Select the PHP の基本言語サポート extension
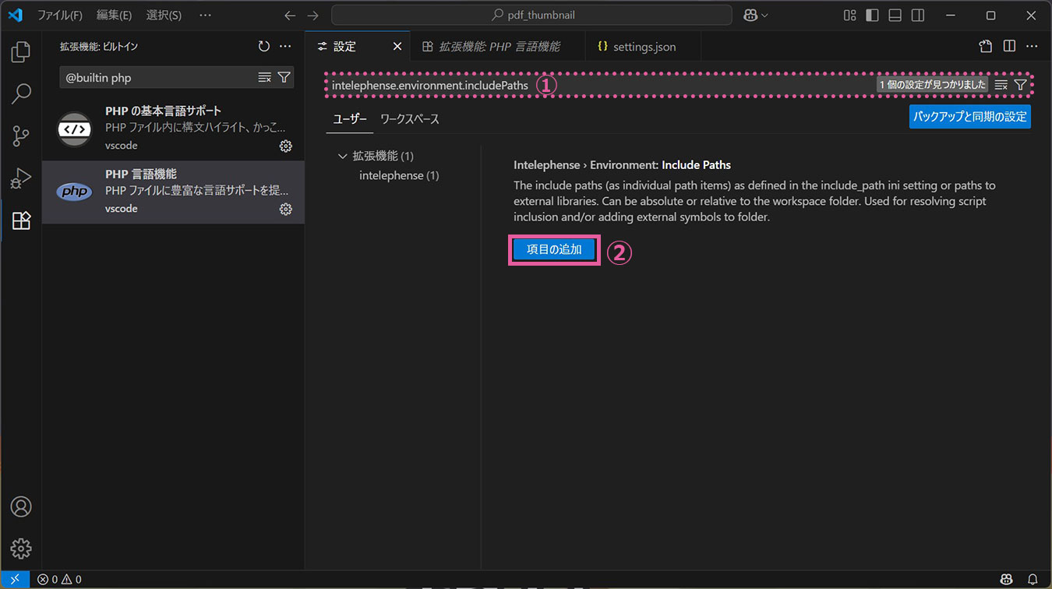 click(173, 129)
